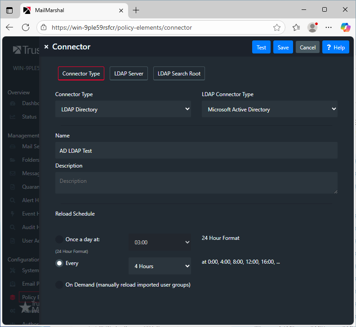
Task: Open the browser profile avatar
Action: 312,27
